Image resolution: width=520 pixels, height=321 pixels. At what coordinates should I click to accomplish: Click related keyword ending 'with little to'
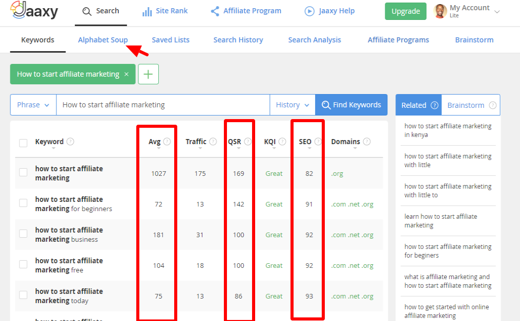(x=448, y=191)
